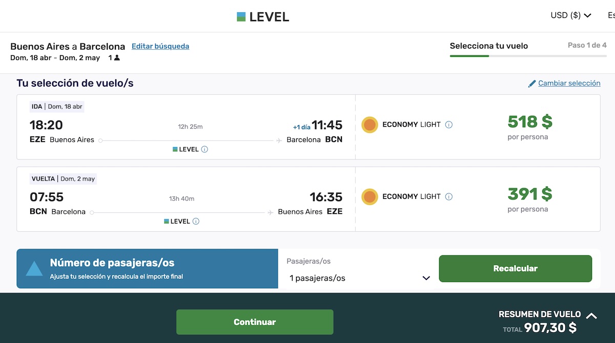Open info icon beside outbound Economy Light

(449, 125)
